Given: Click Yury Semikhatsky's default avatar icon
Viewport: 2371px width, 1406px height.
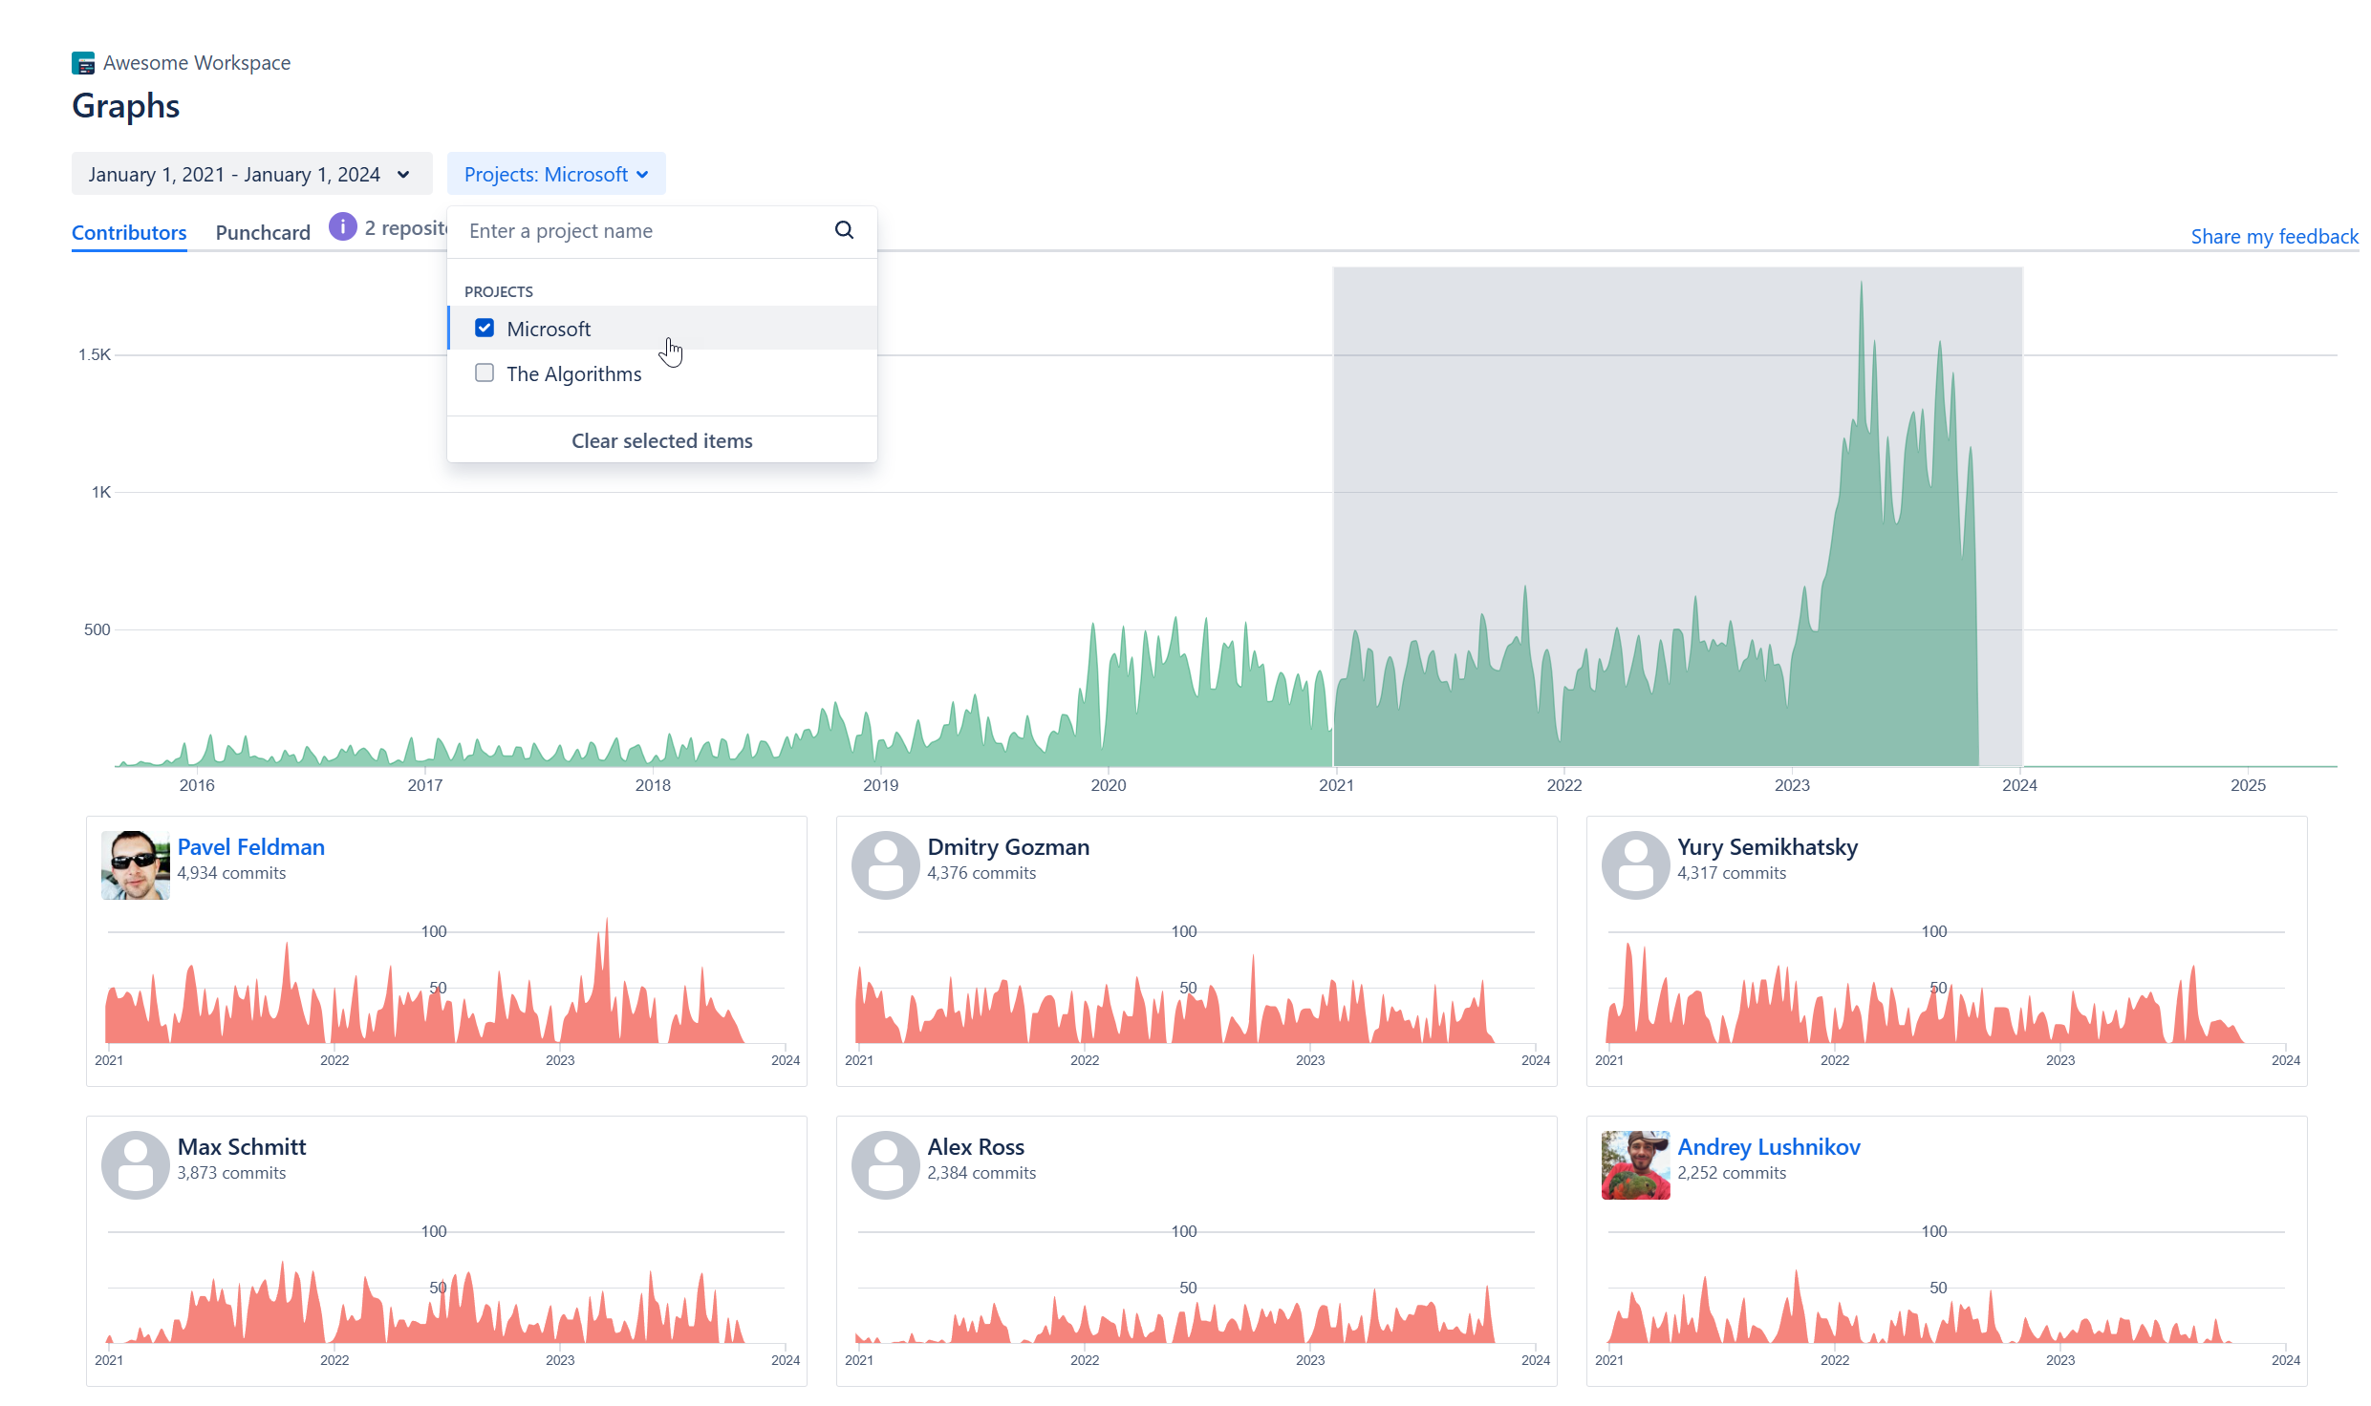Looking at the screenshot, I should coord(1635,864).
